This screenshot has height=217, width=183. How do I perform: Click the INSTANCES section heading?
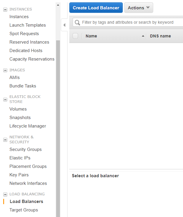(x=21, y=9)
